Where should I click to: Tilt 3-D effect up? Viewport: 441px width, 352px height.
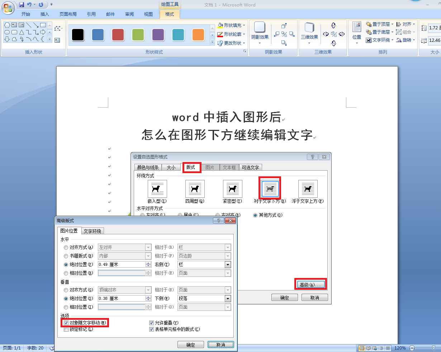[x=333, y=26]
